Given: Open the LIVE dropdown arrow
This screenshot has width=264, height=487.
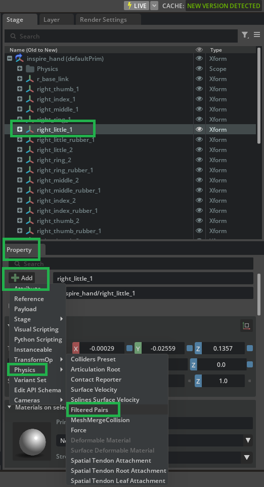Looking at the screenshot, I should coord(154,6).
